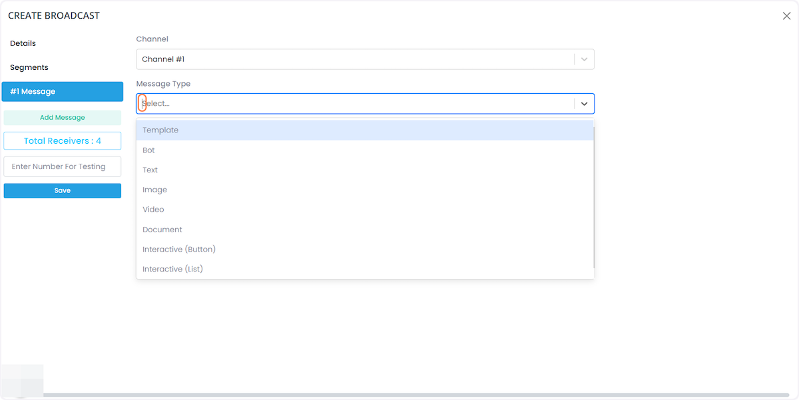
Task: Expand the Channel dropdown chevron
Action: pos(584,59)
